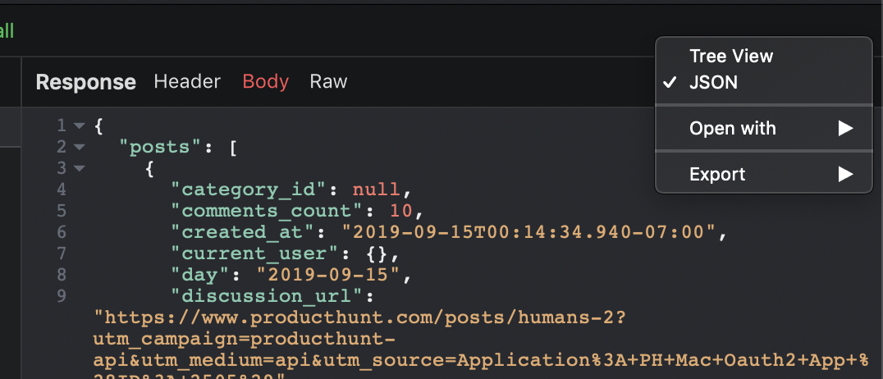
Task: Open the Export submenu
Action: [764, 174]
